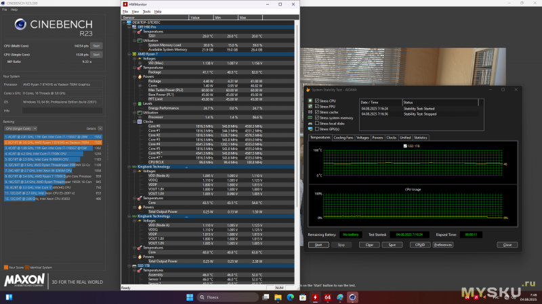
Task: Click the Stress local disks drive icon
Action: pyautogui.click(x=310, y=124)
